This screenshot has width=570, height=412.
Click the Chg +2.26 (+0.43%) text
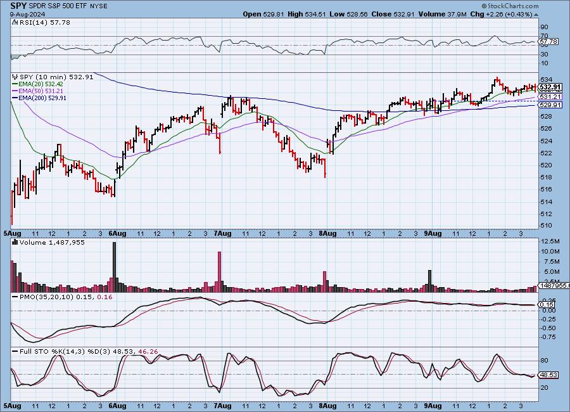pos(502,14)
